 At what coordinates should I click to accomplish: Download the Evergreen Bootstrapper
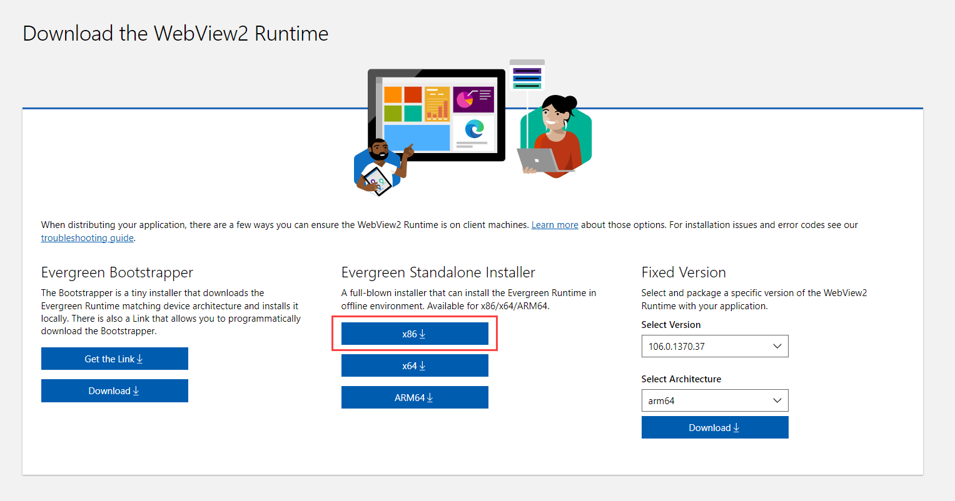tap(114, 390)
